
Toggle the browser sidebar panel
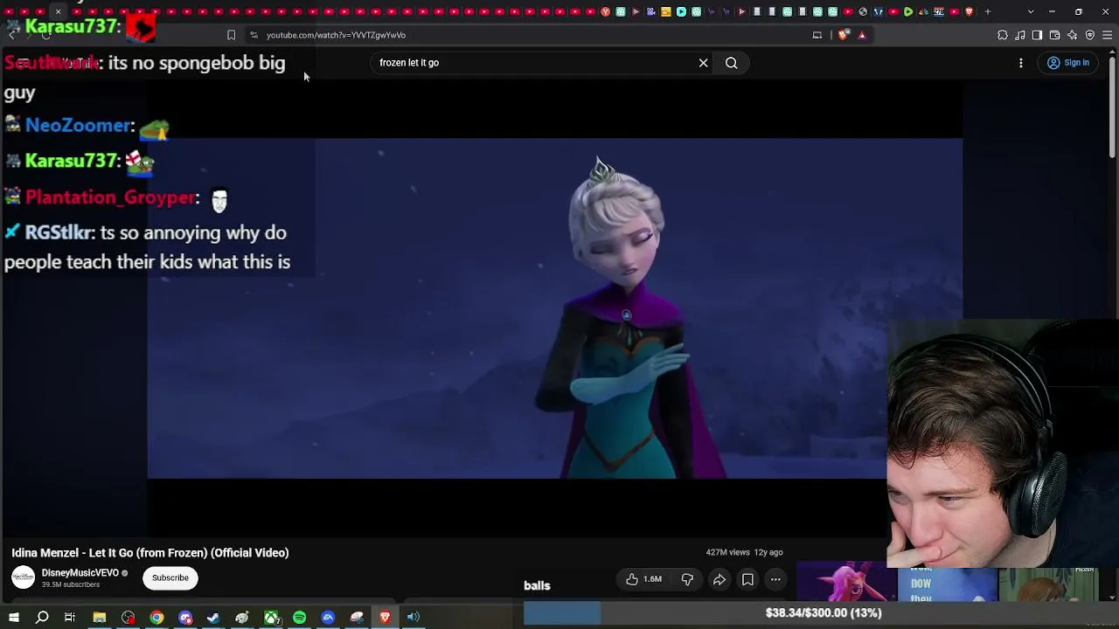pyautogui.click(x=1037, y=35)
